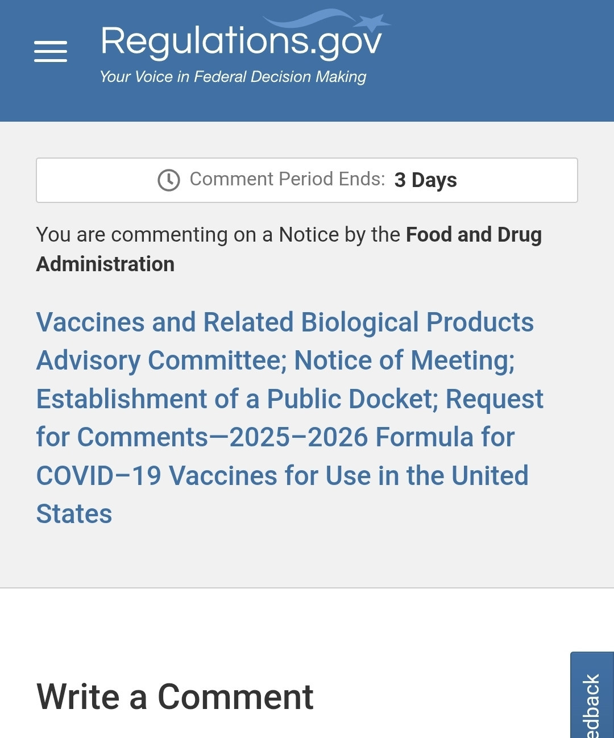Click the final word 'States' of the title link
The image size is (614, 738).
coord(74,514)
